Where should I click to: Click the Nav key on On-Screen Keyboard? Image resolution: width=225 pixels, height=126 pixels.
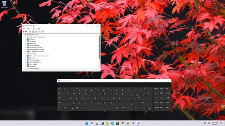(168, 90)
